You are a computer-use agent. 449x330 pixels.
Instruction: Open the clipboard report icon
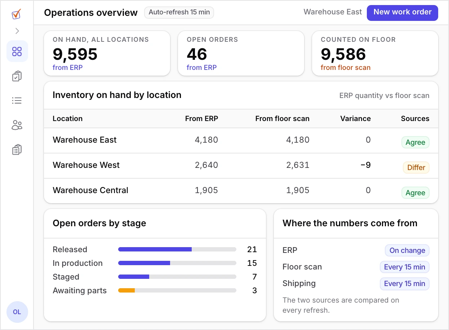coord(17,150)
